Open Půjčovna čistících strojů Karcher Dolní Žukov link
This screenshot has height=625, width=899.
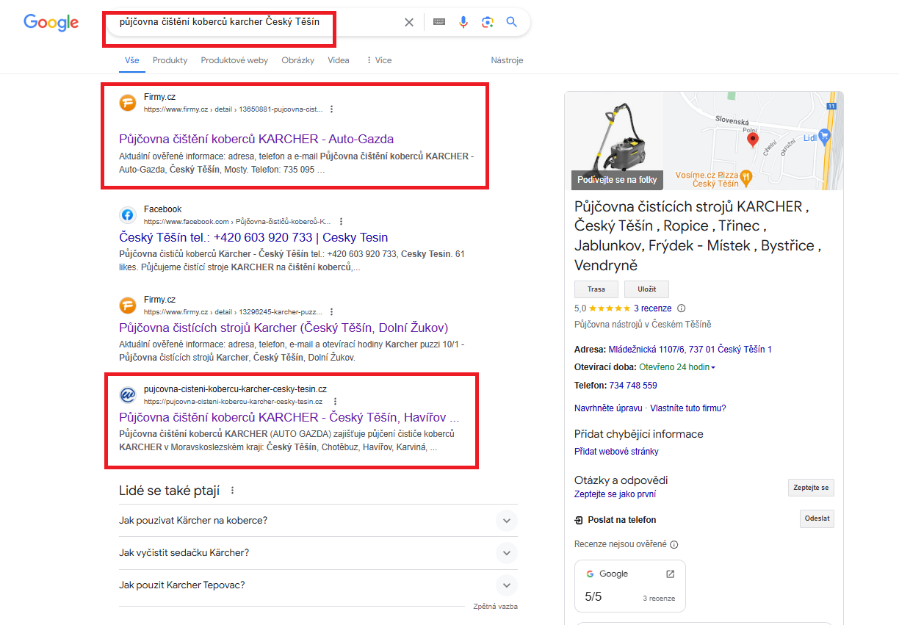click(284, 328)
